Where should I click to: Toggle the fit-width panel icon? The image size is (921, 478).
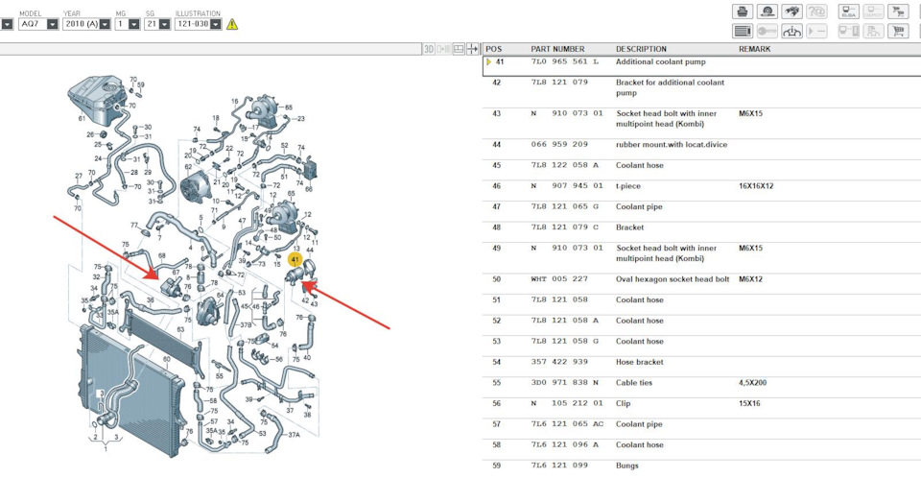pyautogui.click(x=472, y=48)
